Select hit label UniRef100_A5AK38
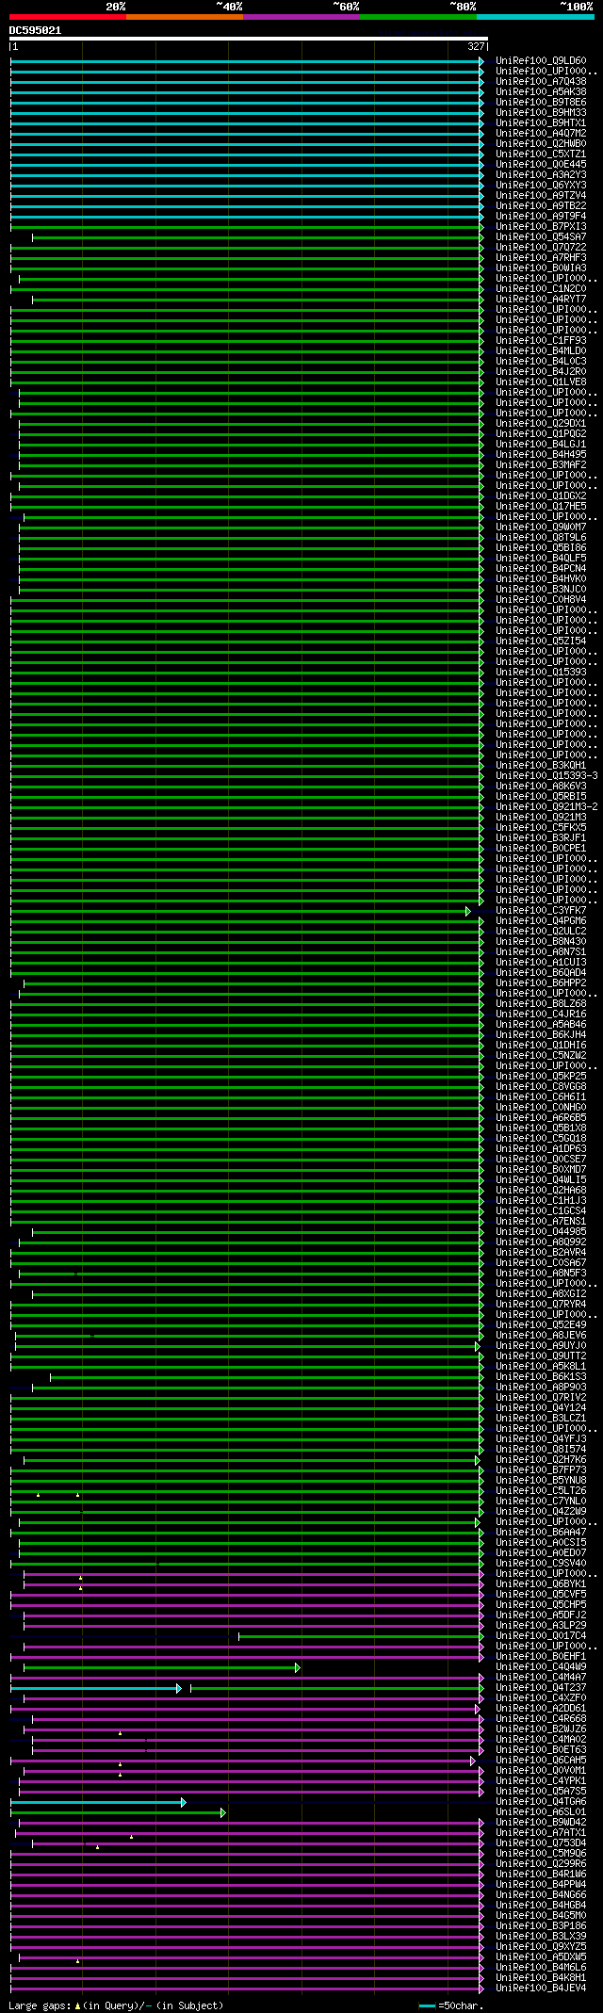This screenshot has width=603, height=2013. coord(541,92)
